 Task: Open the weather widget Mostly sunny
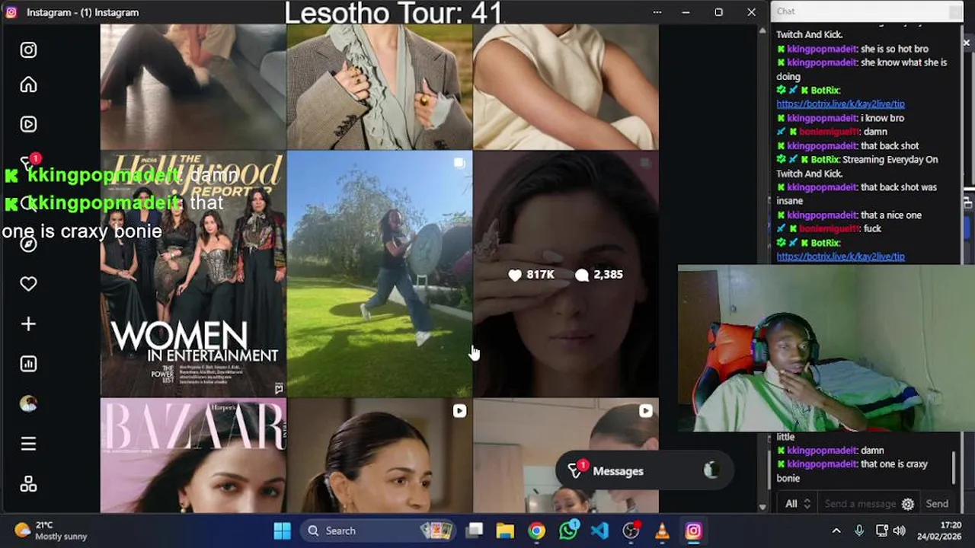(51, 530)
